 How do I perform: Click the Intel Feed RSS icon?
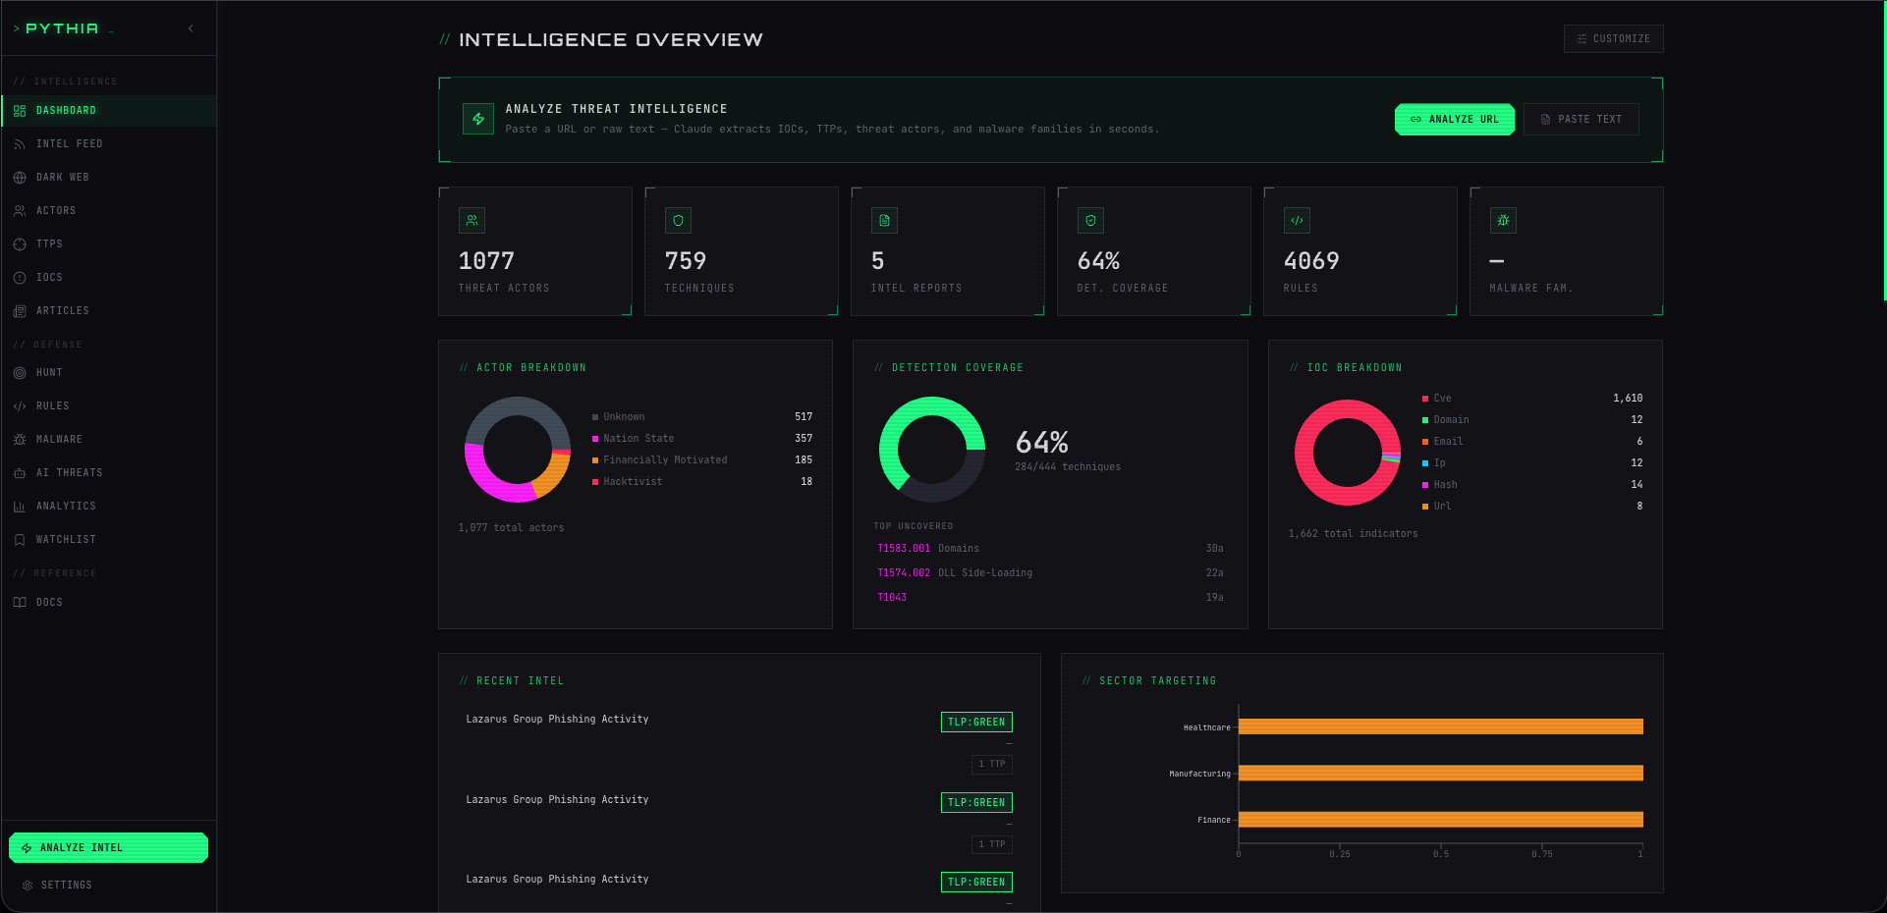tap(20, 144)
